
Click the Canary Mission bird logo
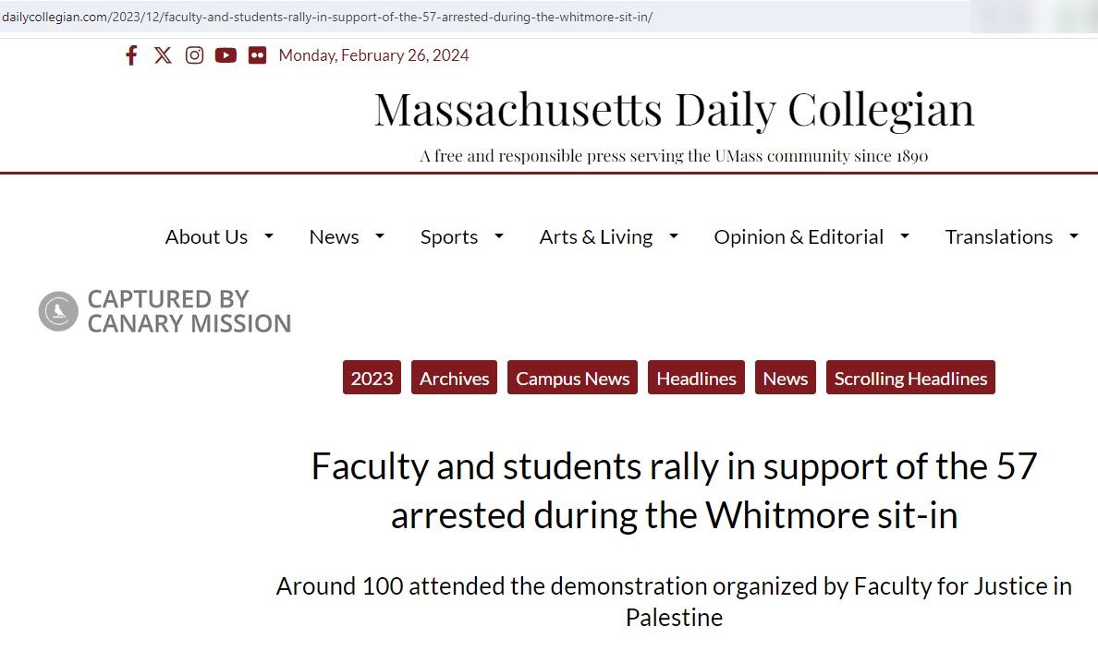58,311
